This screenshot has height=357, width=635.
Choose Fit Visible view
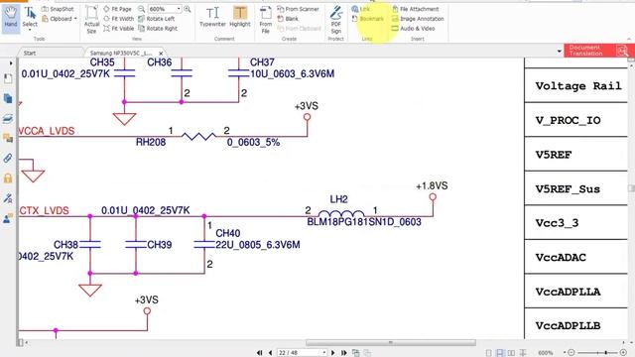click(119, 29)
